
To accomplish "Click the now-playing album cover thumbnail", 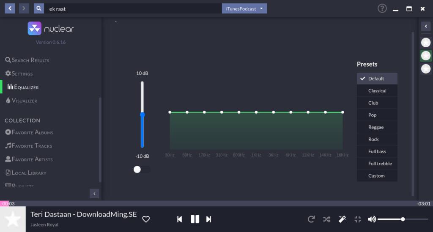I will (13, 219).
